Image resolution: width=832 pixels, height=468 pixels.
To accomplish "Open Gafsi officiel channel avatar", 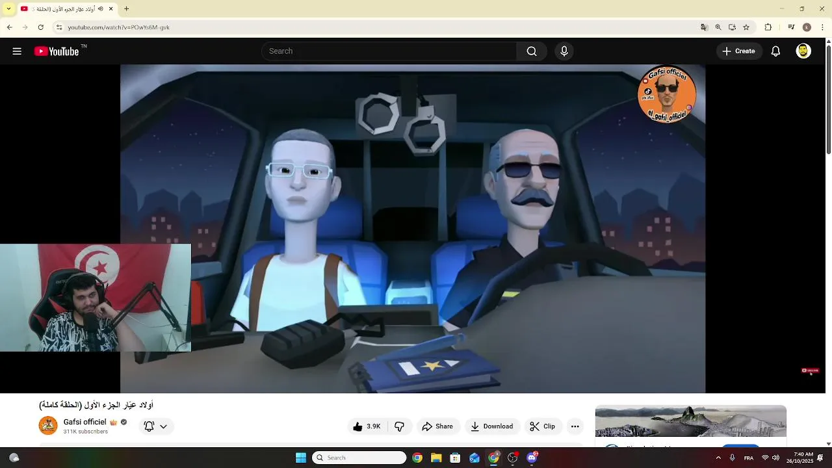I will pyautogui.click(x=48, y=426).
